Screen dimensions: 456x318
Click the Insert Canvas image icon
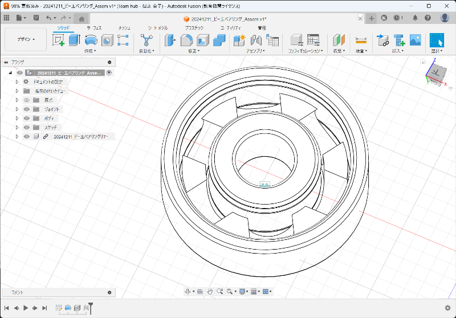click(416, 40)
